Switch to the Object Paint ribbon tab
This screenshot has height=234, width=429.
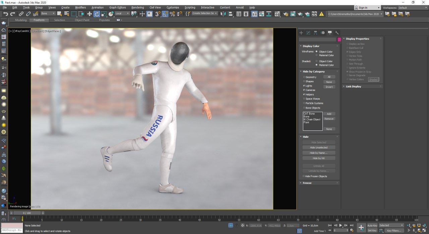pyautogui.click(x=82, y=20)
